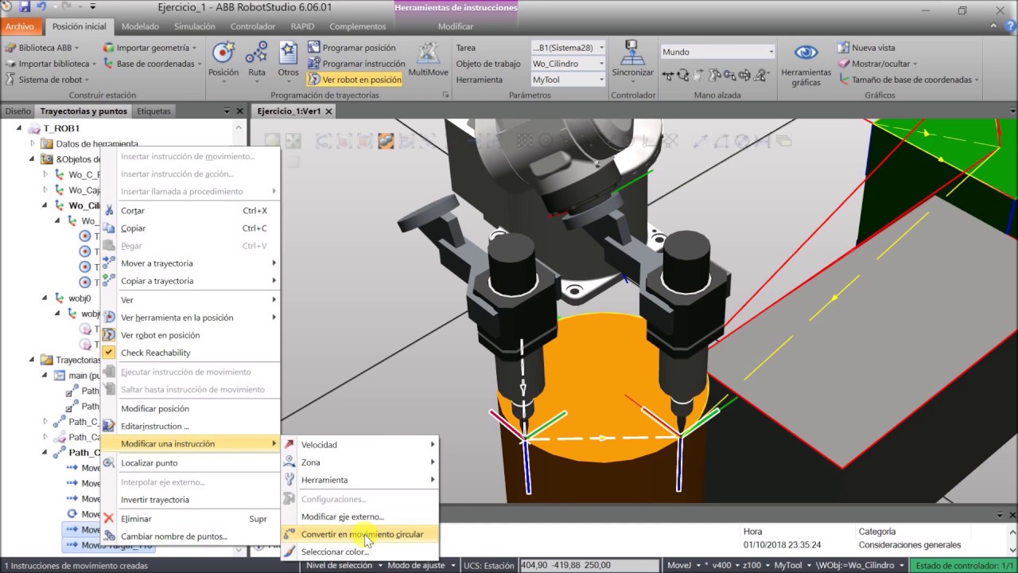This screenshot has width=1018, height=573.
Task: Switch to the Simulación ribbon tab
Action: click(x=194, y=26)
